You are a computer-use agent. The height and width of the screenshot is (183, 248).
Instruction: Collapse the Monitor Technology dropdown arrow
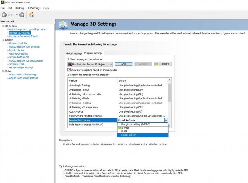tap(166, 120)
